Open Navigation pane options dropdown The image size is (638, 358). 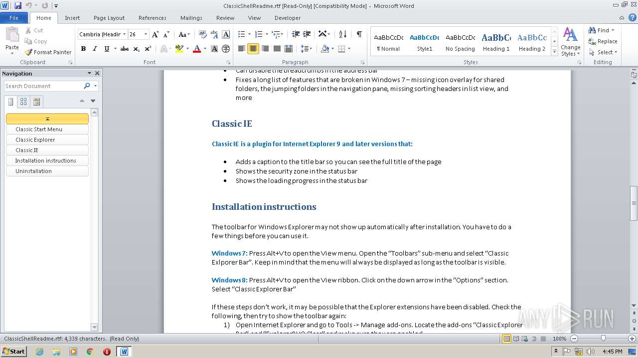click(89, 73)
